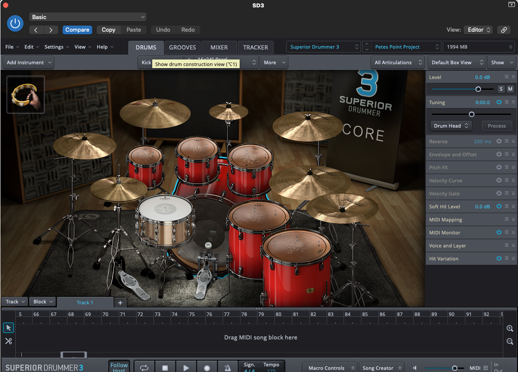Select the scissors cut tool in timeline

[x=9, y=341]
